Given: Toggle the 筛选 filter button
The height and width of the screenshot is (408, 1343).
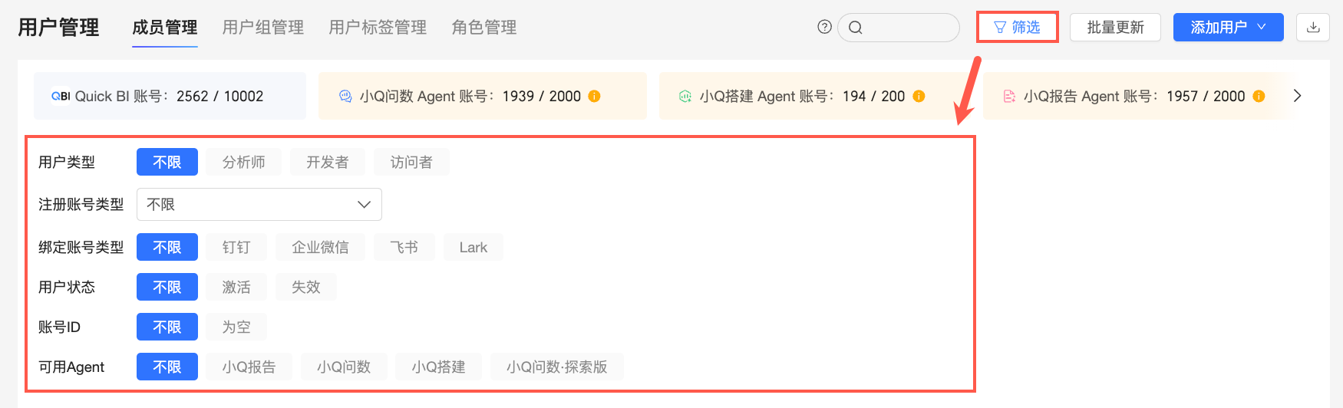Looking at the screenshot, I should coord(1017,28).
